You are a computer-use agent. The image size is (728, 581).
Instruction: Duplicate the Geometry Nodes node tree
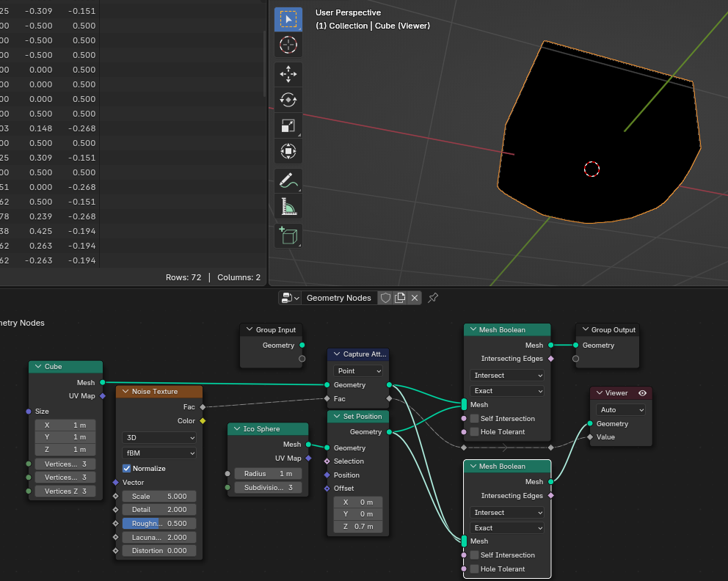tap(400, 298)
